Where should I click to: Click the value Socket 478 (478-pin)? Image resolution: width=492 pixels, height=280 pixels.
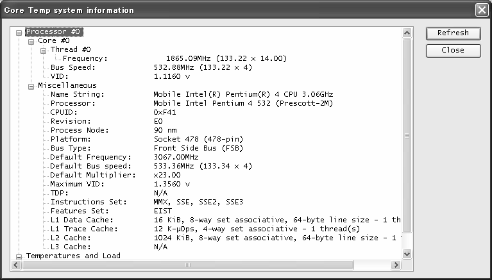click(199, 139)
